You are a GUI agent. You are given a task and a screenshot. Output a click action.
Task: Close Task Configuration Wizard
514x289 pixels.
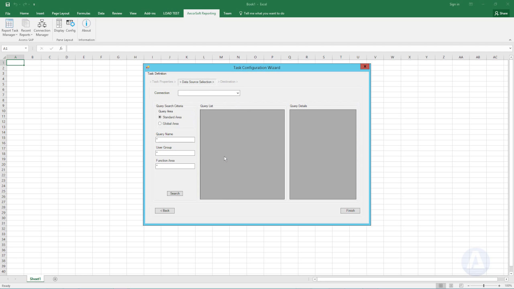(365, 67)
